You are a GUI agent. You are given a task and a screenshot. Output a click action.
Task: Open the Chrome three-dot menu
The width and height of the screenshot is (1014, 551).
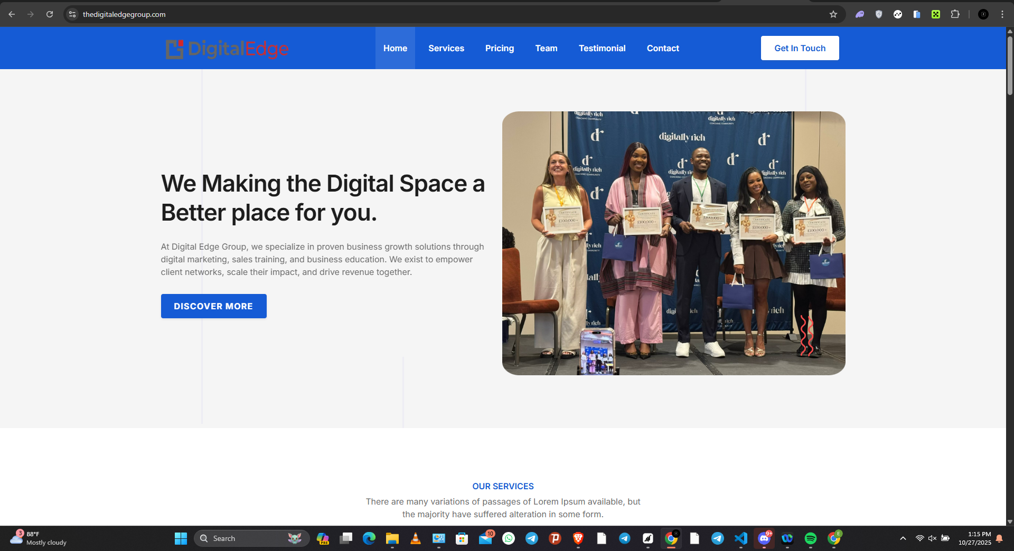click(x=1002, y=14)
